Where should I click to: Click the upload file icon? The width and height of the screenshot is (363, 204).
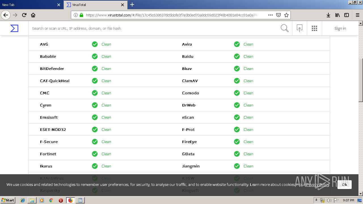(x=299, y=28)
